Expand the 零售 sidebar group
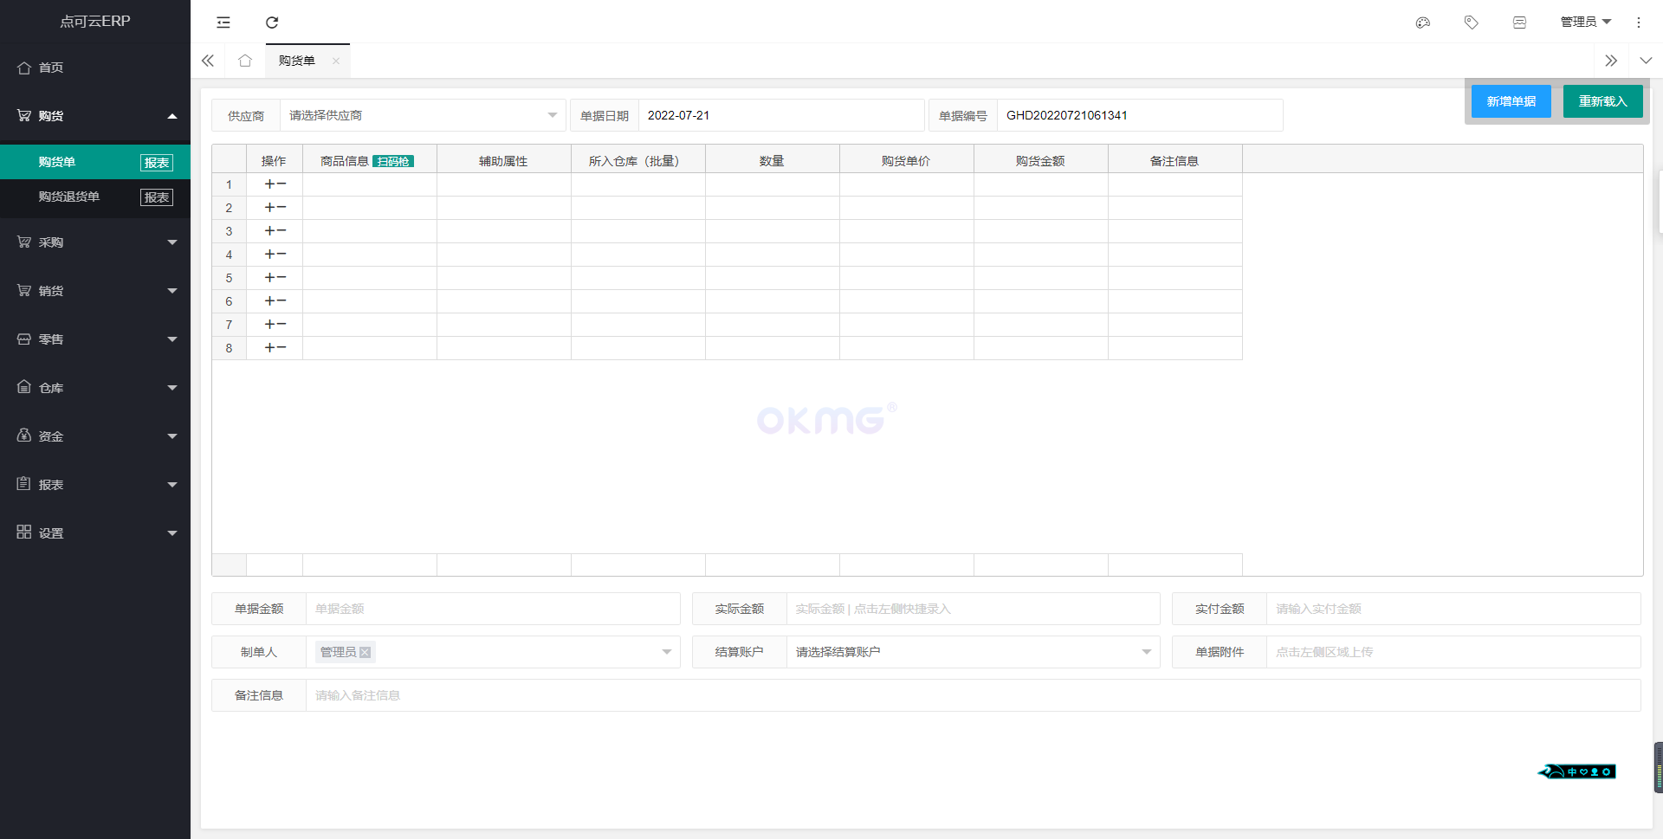Screen dimensions: 1663x839 (x=95, y=339)
